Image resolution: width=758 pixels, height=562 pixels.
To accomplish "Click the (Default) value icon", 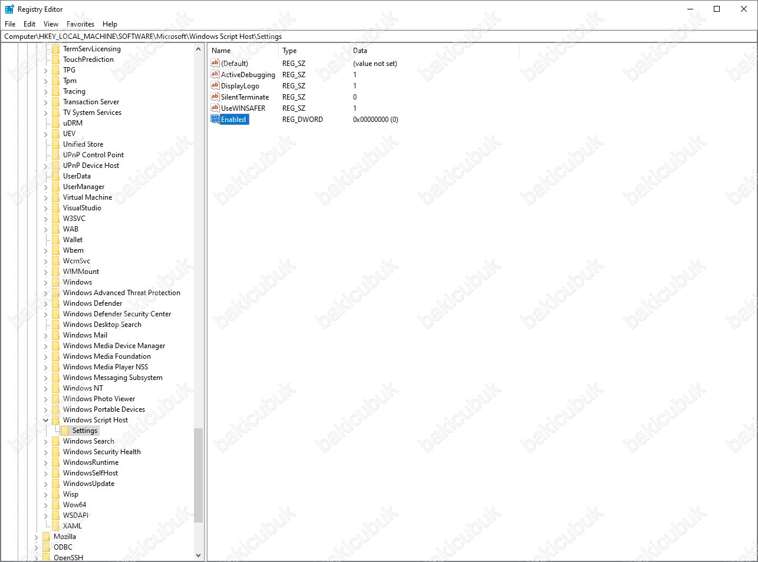I will (x=215, y=64).
